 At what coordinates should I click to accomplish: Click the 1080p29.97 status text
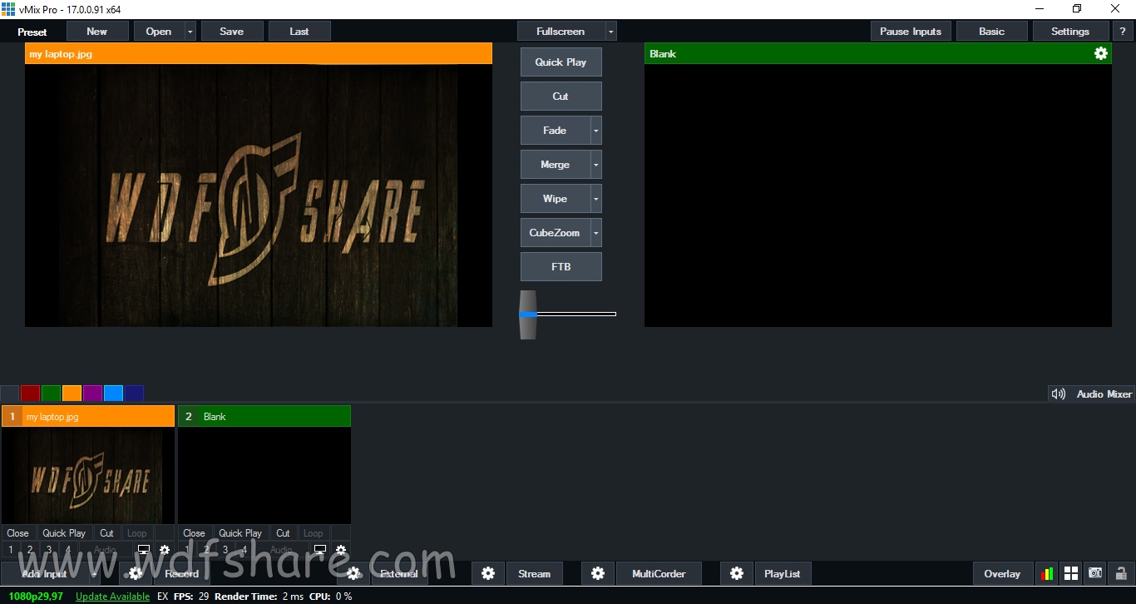(x=36, y=597)
